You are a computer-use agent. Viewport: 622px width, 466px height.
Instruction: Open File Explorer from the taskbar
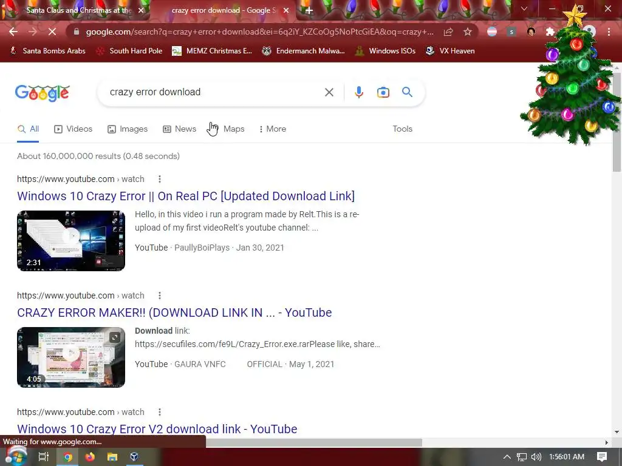[x=112, y=457]
